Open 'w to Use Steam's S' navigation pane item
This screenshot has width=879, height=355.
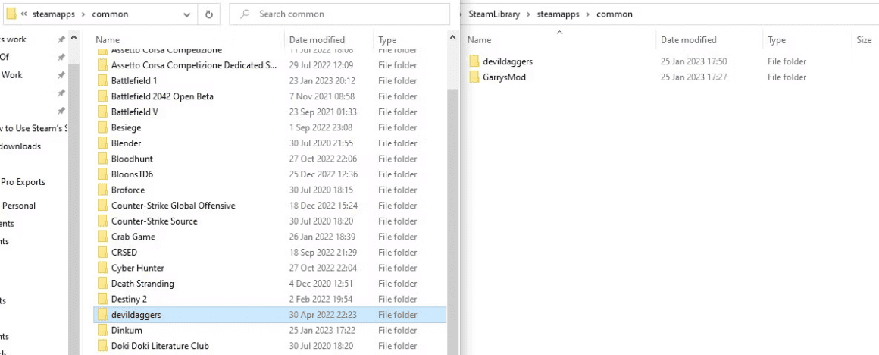[x=33, y=128]
